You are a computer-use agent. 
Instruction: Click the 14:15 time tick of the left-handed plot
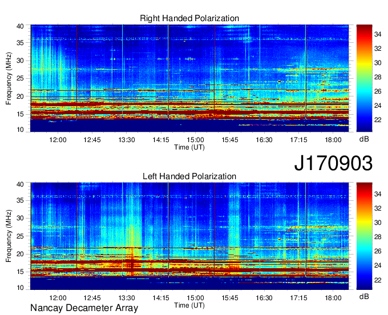click(161, 298)
